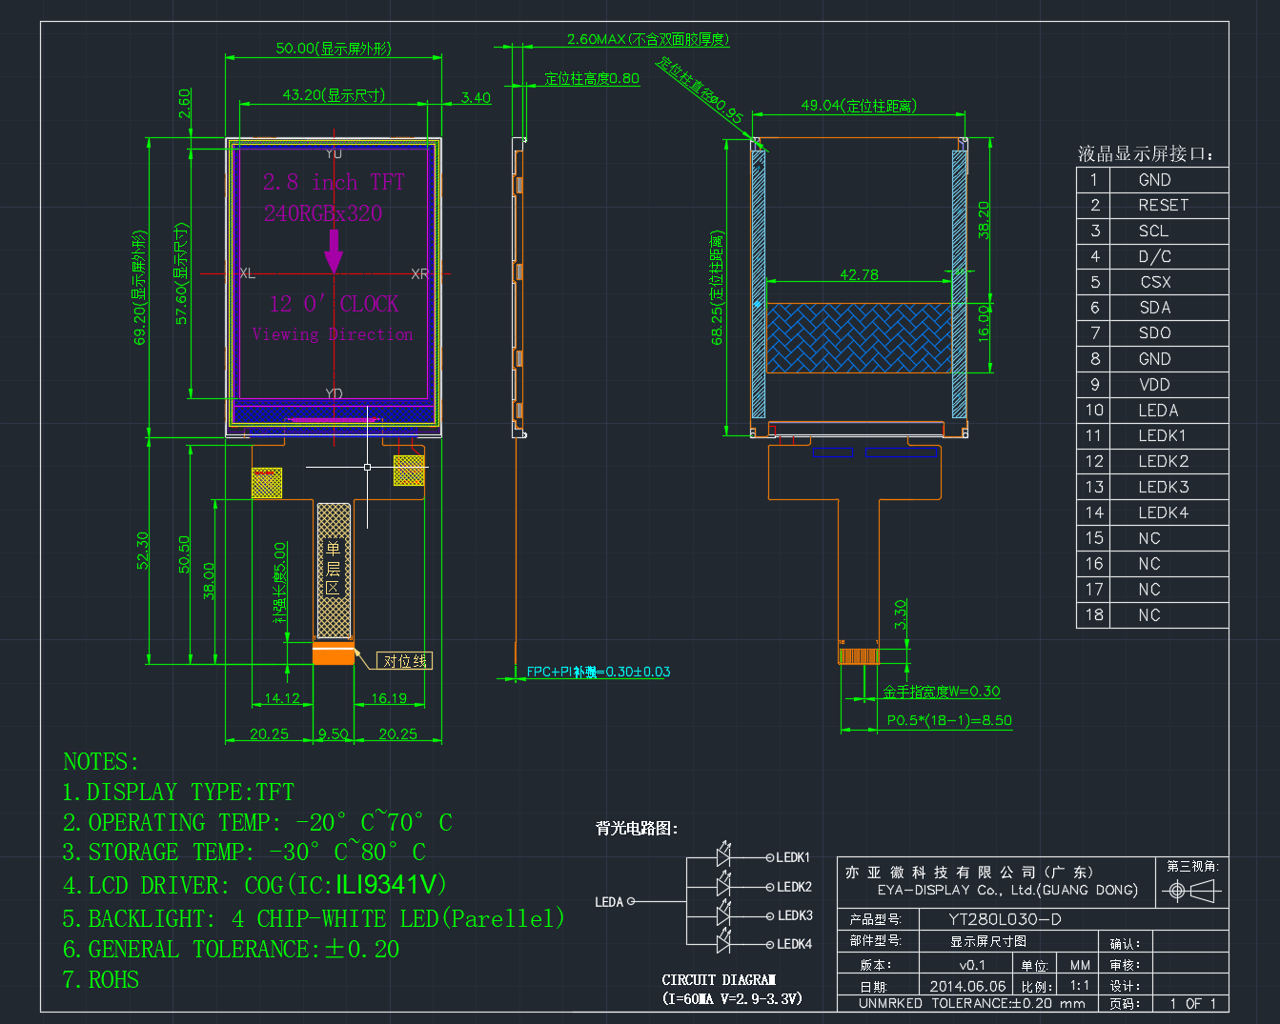Select the "2.8 inch TFT" label

click(334, 182)
